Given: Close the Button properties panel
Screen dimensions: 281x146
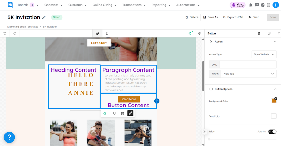Looking at the screenshot, I should tap(279, 33).
